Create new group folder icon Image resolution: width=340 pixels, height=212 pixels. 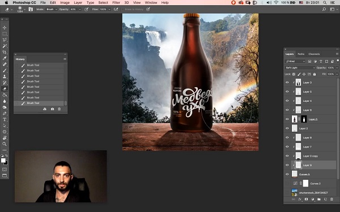(318, 199)
